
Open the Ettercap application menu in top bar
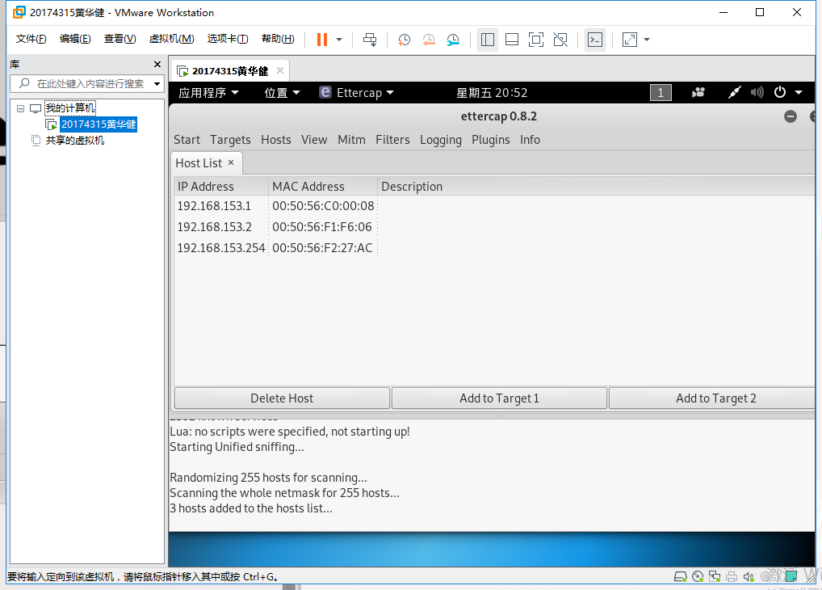pyautogui.click(x=356, y=93)
